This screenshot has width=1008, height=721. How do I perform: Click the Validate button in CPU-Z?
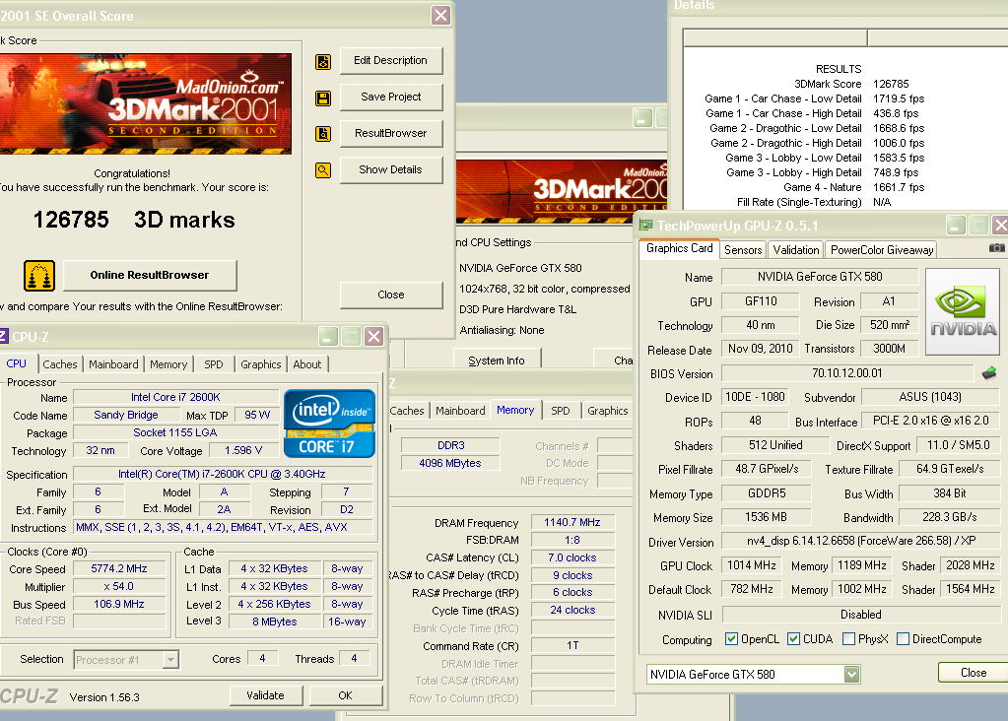[x=265, y=695]
